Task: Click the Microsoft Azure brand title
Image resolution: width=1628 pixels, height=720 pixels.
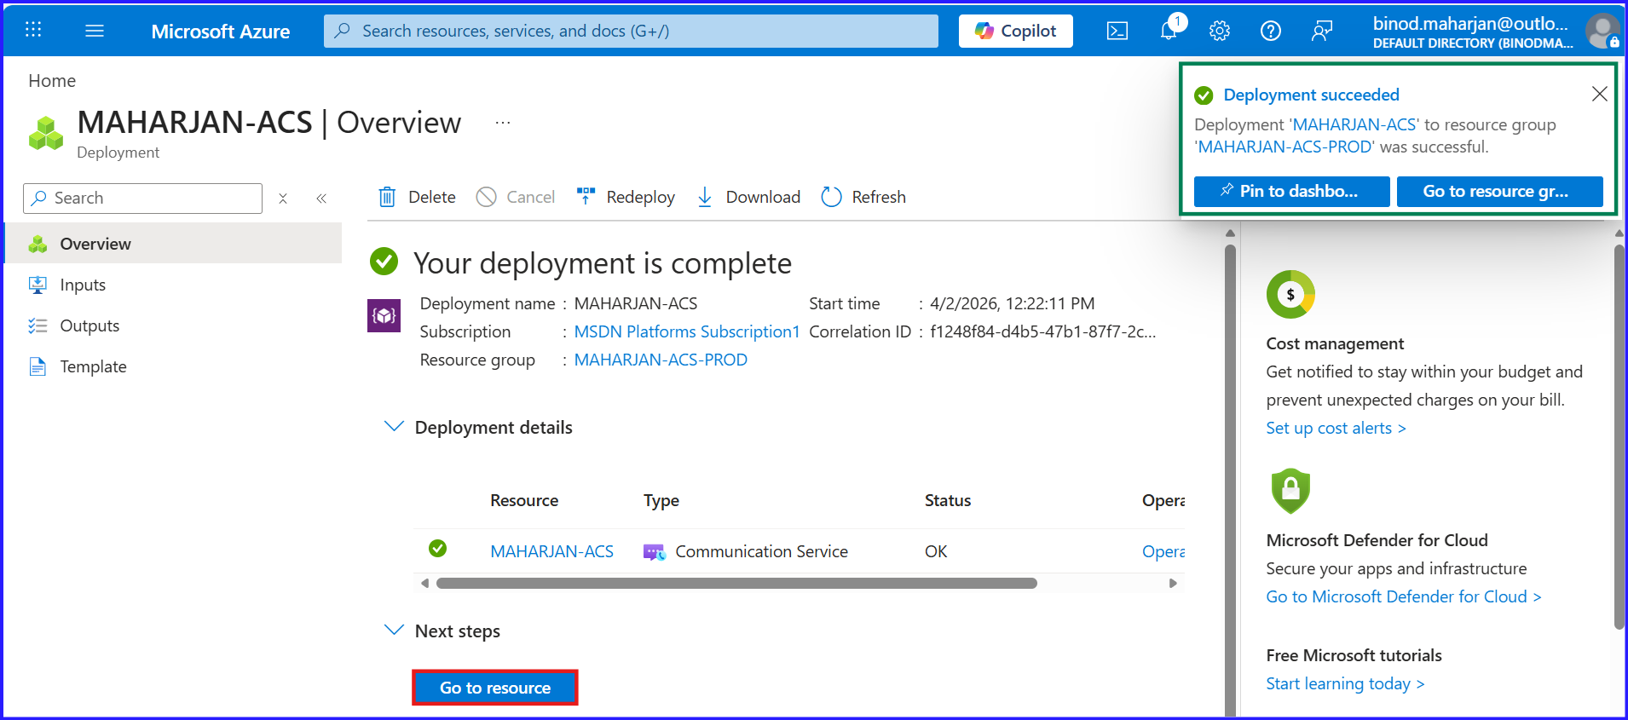Action: point(221,32)
